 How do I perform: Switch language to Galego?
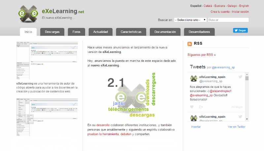(232, 6)
